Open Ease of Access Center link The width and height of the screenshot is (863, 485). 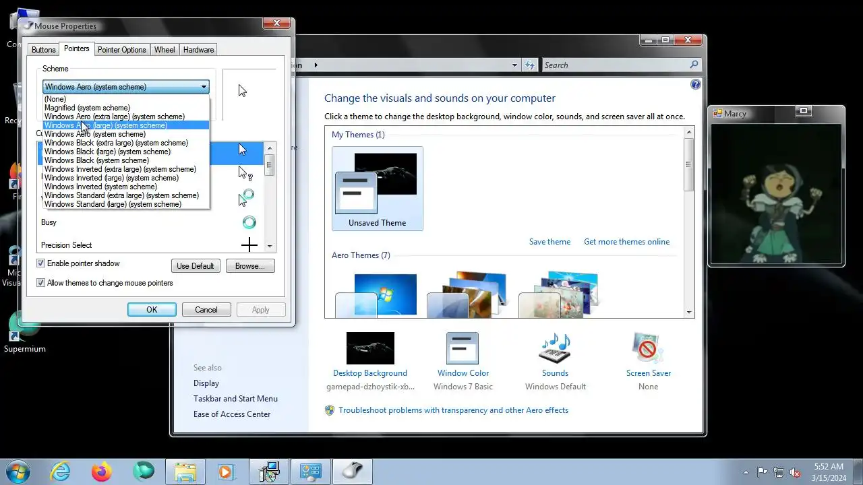coord(232,414)
